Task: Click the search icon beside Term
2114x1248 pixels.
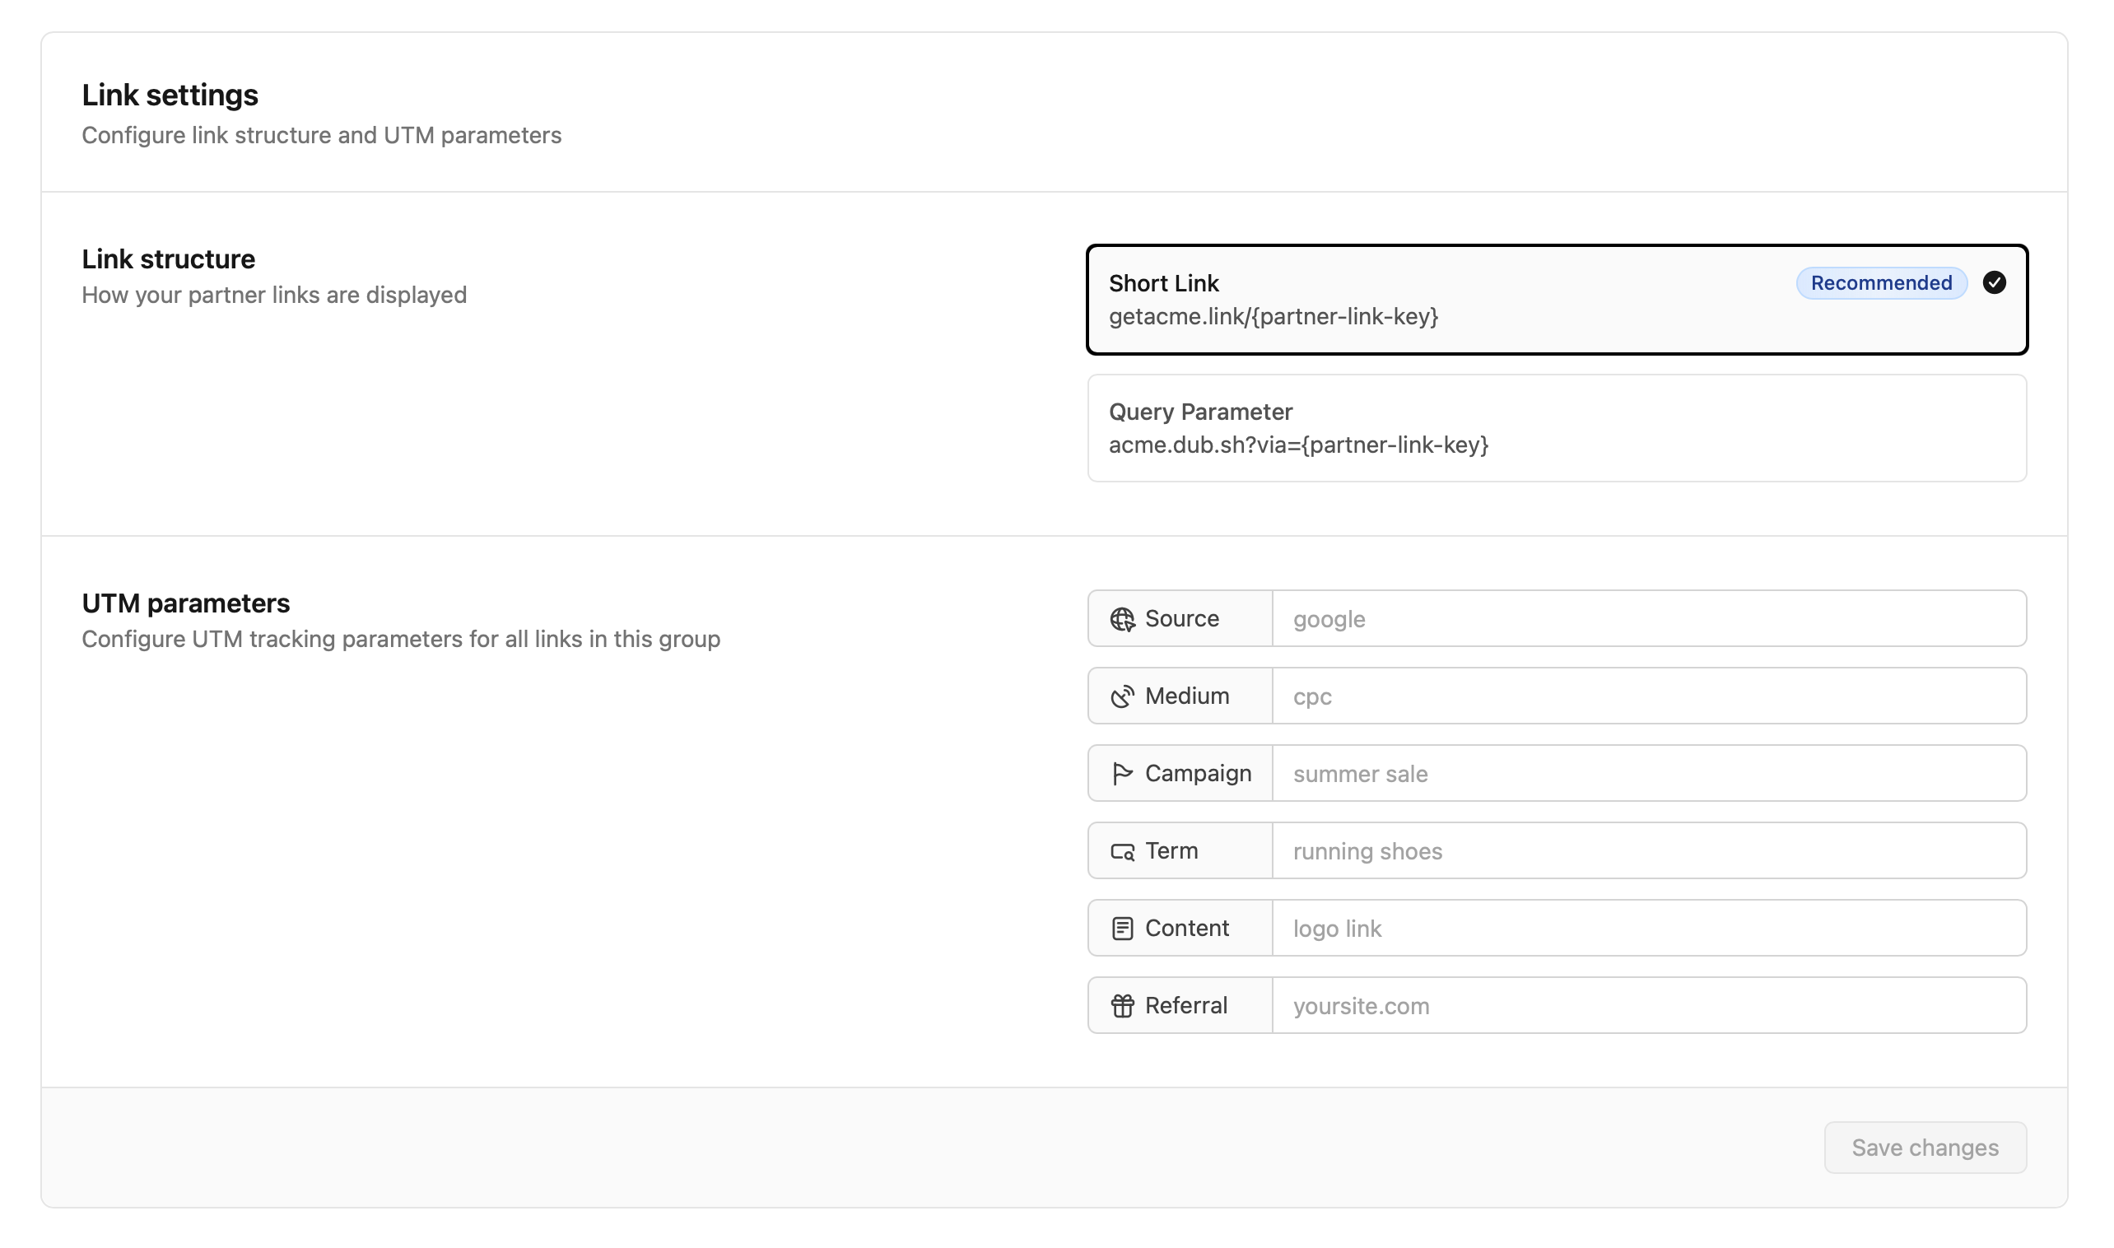Action: click(x=1122, y=851)
